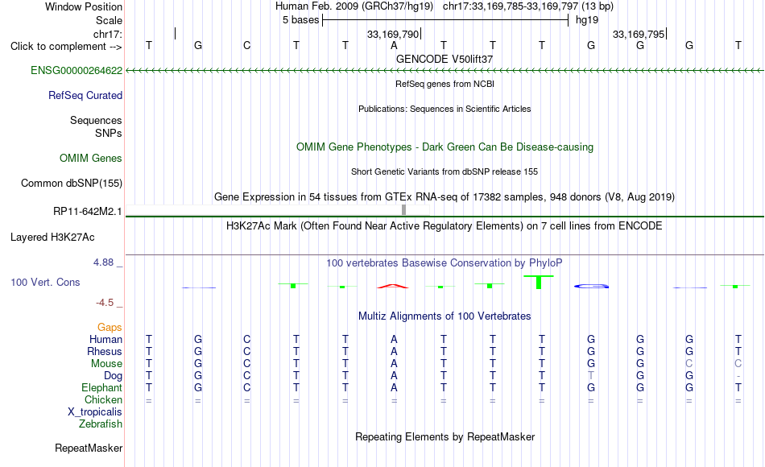
Task: Click 'Multiz Alignments of 100 Vertebrates' title
Action: [445, 316]
